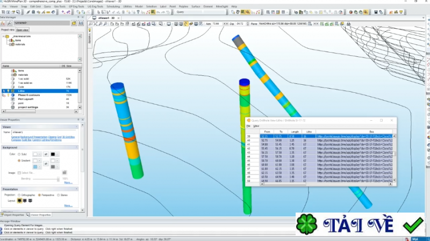Switch to the Open view tab
430x241 pixels.
23,30
